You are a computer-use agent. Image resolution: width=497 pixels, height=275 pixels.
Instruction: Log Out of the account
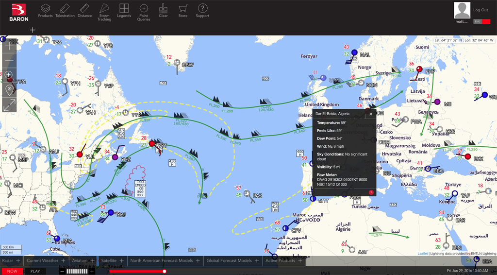point(480,10)
